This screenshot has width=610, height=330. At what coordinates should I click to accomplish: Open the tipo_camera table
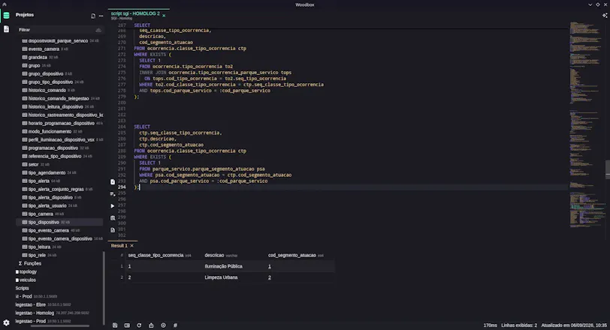point(41,214)
